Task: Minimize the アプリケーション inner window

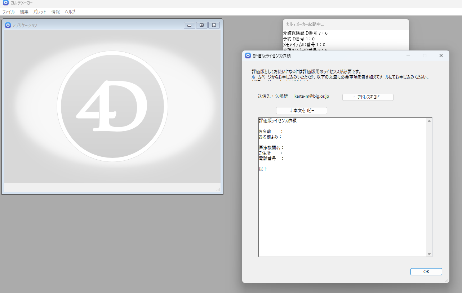Action: tap(189, 25)
